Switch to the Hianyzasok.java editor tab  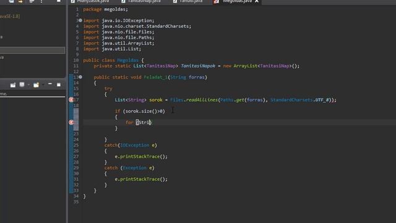tap(90, 1)
